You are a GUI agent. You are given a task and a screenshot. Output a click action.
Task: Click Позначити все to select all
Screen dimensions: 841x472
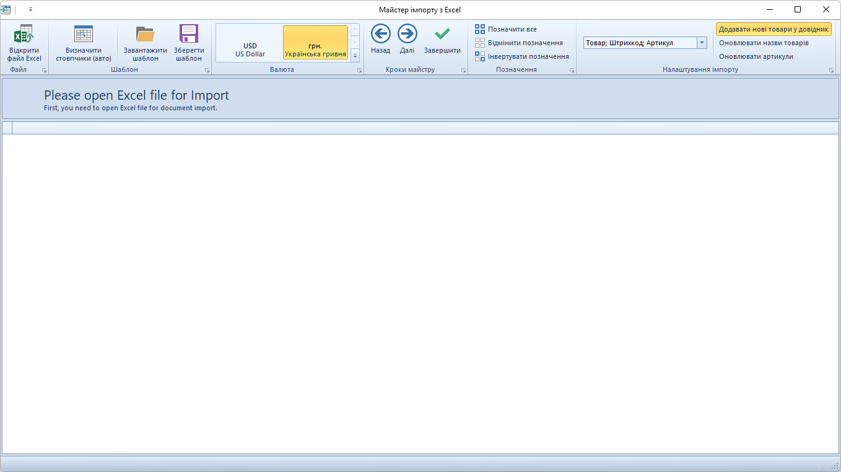[506, 29]
